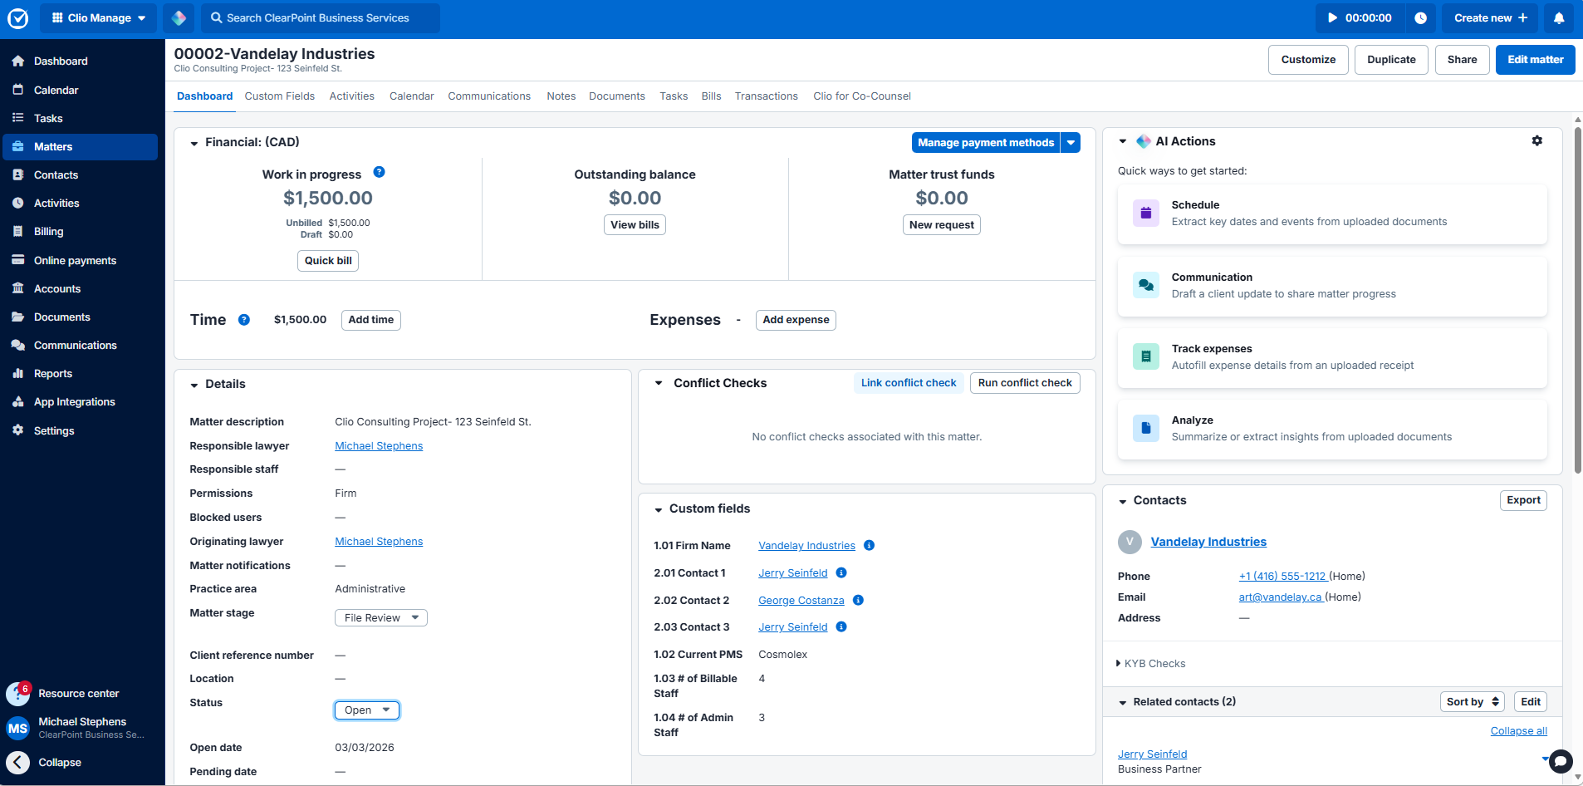Click the email art@vandelay.ca link
1583x786 pixels.
pyautogui.click(x=1280, y=597)
